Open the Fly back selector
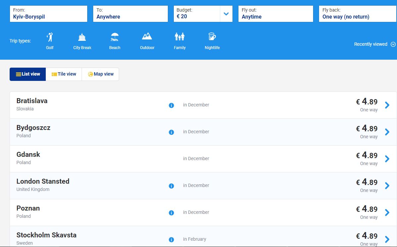This screenshot has width=397, height=247. (357, 14)
